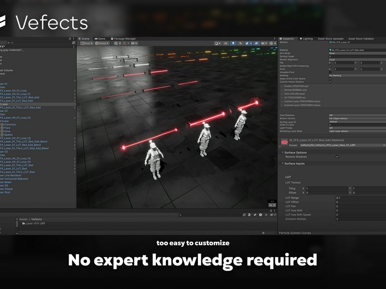
Task: Lock the Hierarchy panel
Action: 70,39
